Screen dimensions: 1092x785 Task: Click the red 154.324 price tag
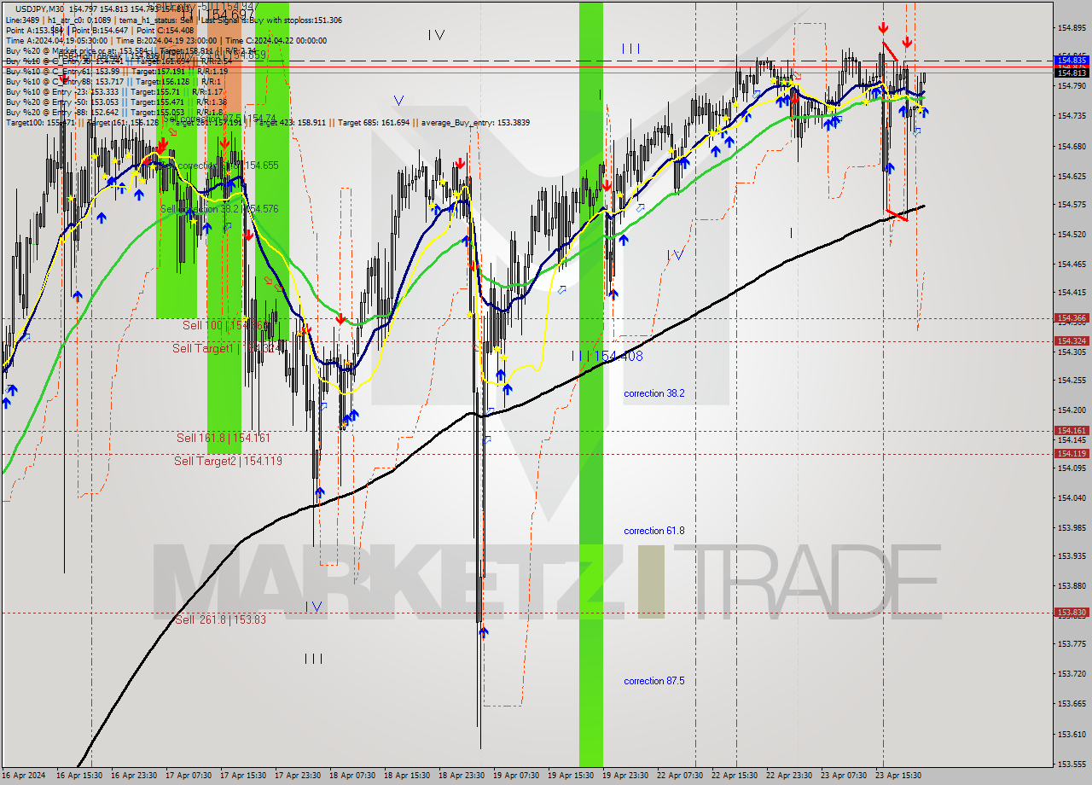point(1072,340)
